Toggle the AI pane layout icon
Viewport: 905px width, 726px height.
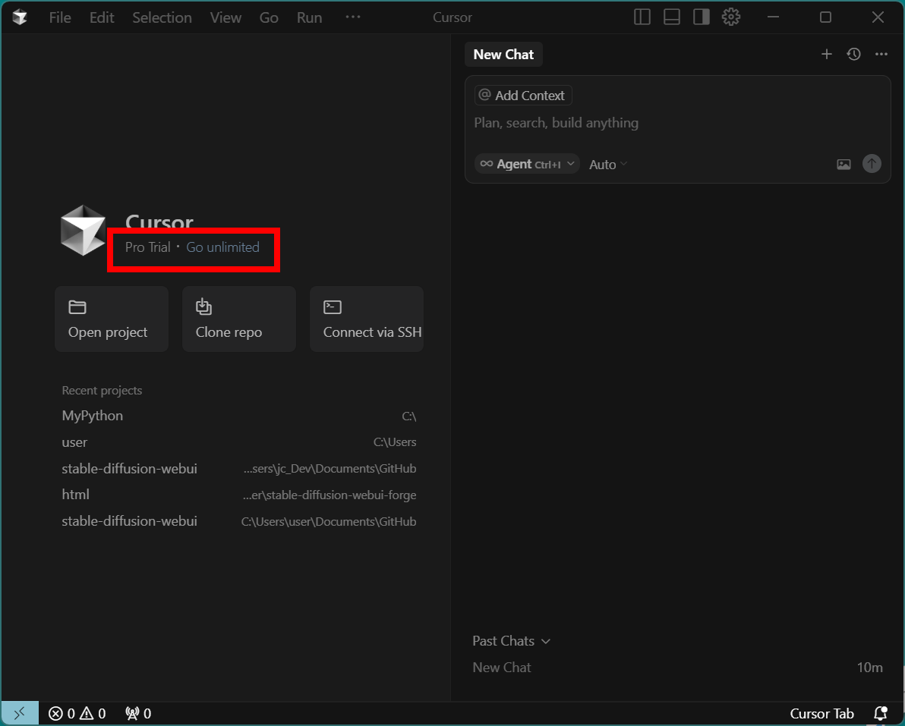pyautogui.click(x=702, y=17)
